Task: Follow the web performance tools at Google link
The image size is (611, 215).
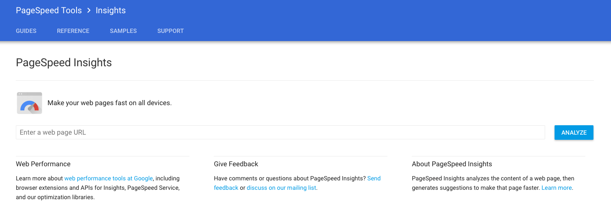Action: pos(109,178)
